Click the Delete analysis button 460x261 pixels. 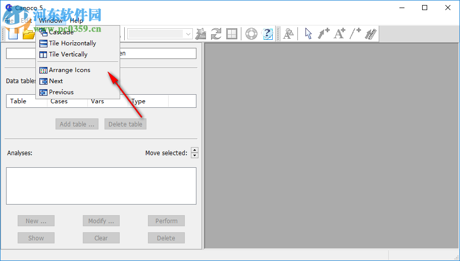coord(166,238)
